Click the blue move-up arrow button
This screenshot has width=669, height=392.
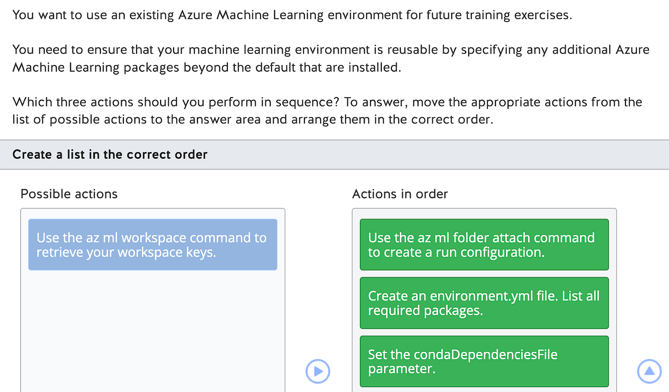click(x=649, y=371)
